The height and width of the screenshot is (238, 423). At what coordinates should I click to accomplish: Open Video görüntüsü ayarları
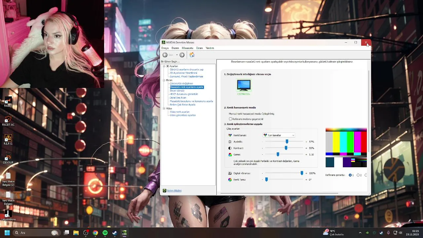tap(183, 115)
